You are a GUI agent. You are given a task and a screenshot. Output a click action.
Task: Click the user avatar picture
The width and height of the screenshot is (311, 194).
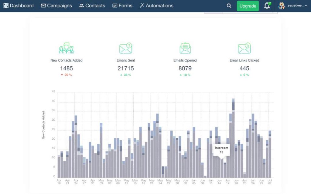282,6
